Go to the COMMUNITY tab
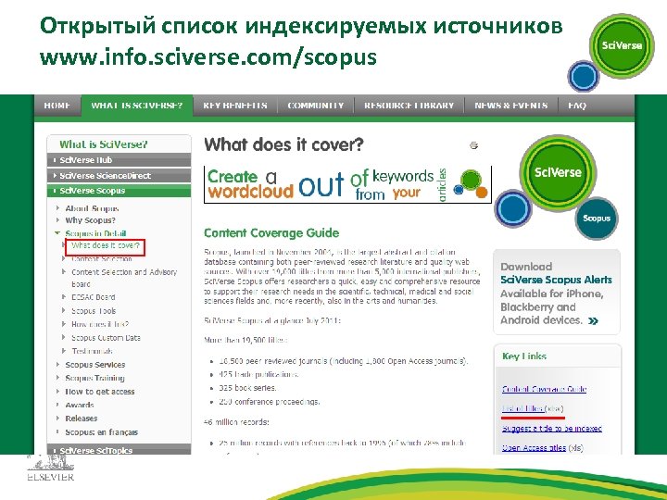Viewport: 667px width, 500px height. (x=316, y=106)
